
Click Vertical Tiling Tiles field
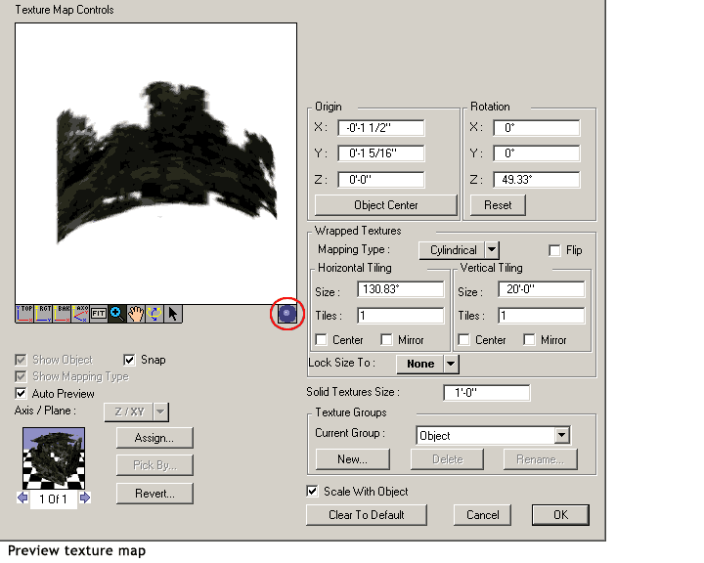pos(542,315)
